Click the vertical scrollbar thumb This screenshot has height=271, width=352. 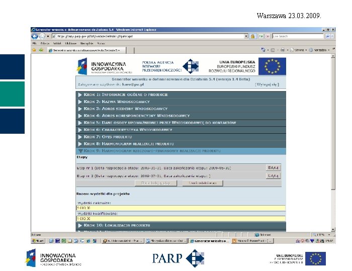pyautogui.click(x=333, y=124)
